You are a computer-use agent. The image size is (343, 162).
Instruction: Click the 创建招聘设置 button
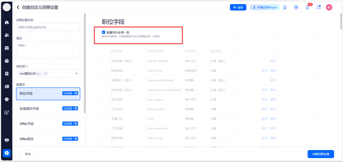point(321,154)
